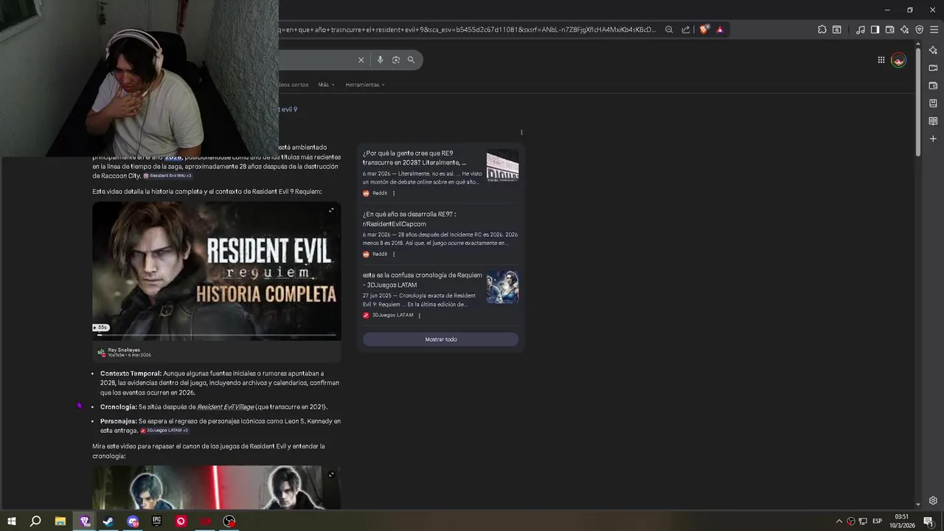Click the search magnifier button
This screenshot has width=944, height=531.
point(412,60)
